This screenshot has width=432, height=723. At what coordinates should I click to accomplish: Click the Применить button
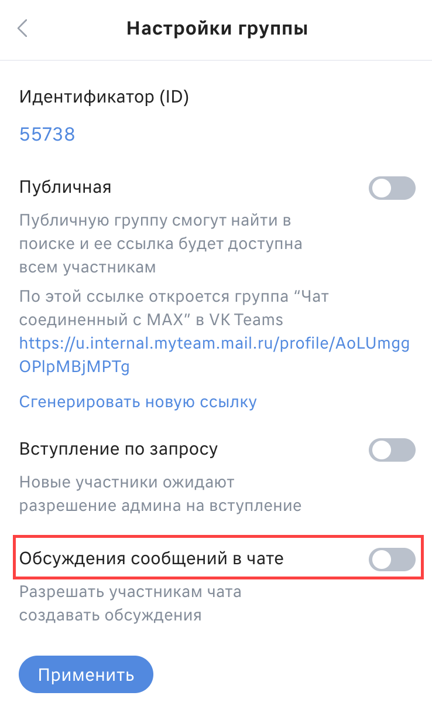click(86, 675)
